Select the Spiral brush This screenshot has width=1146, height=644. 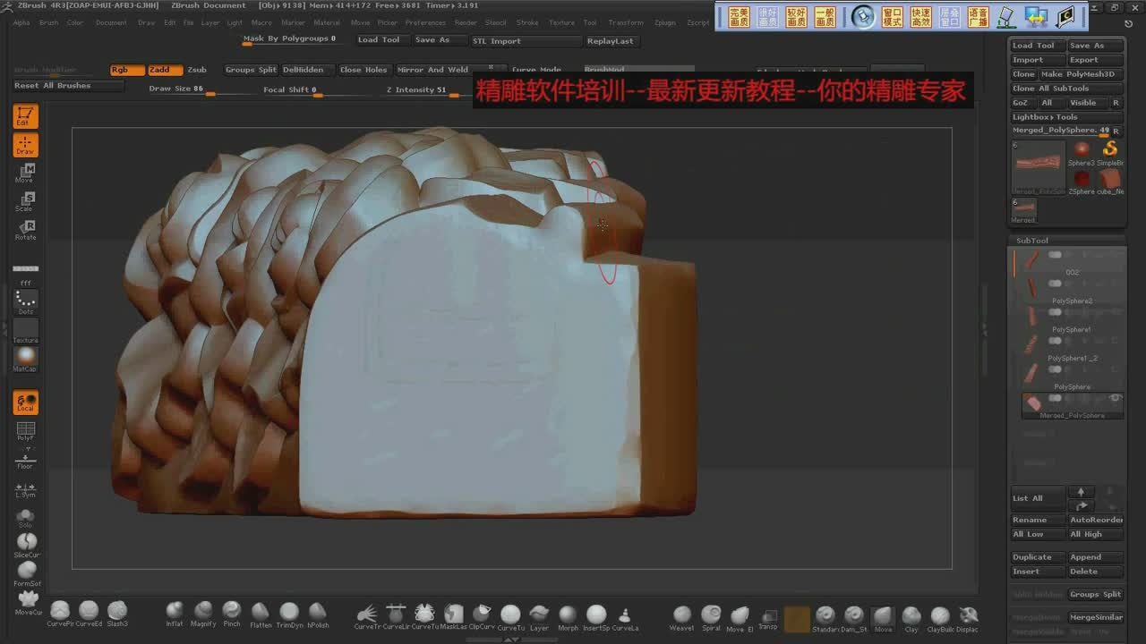coord(711,616)
